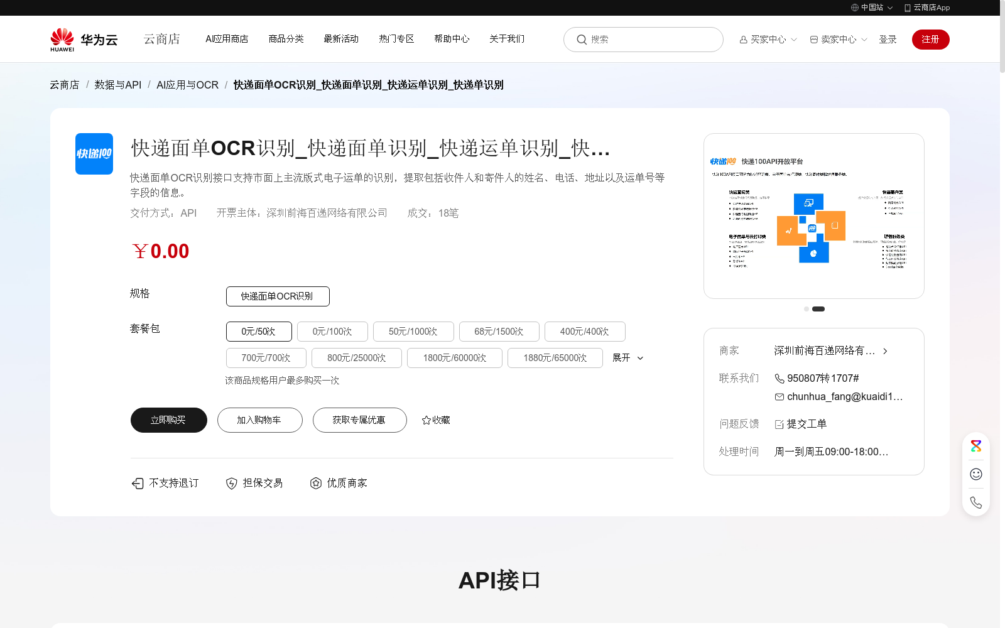Click the 担保交易 shield icon
1005x628 pixels.
point(232,483)
